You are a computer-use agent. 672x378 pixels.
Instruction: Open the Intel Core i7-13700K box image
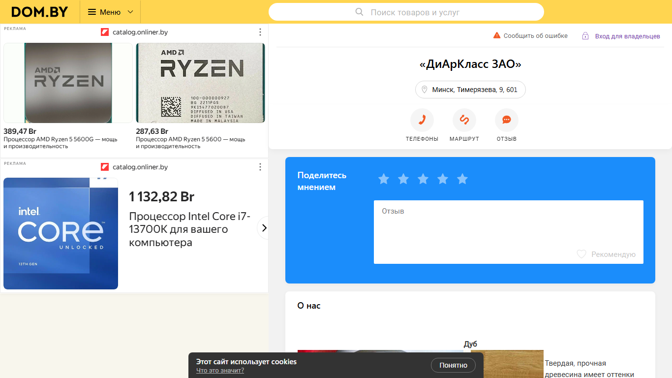(x=61, y=233)
